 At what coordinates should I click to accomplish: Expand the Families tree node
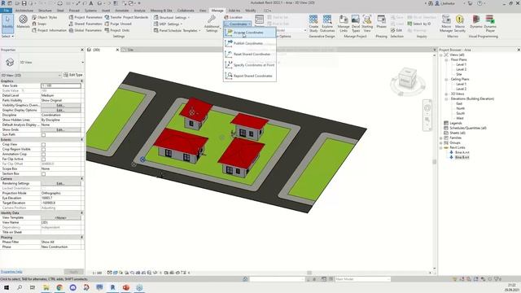(x=441, y=138)
